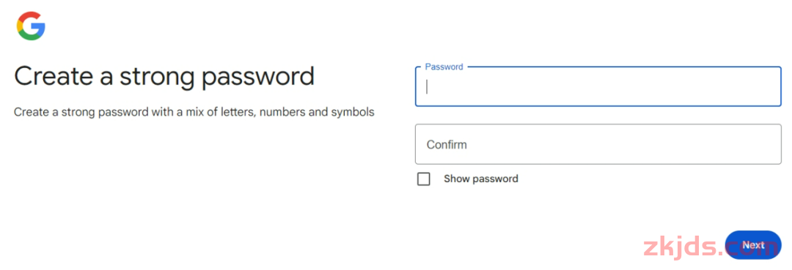Click the word 'password' in the heading
The height and width of the screenshot is (270, 792).
coord(257,78)
